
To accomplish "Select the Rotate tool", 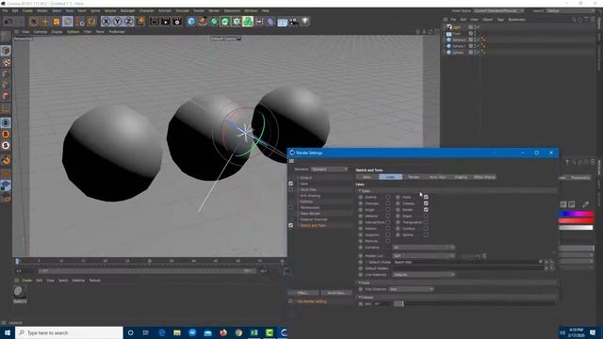I will (91, 22).
